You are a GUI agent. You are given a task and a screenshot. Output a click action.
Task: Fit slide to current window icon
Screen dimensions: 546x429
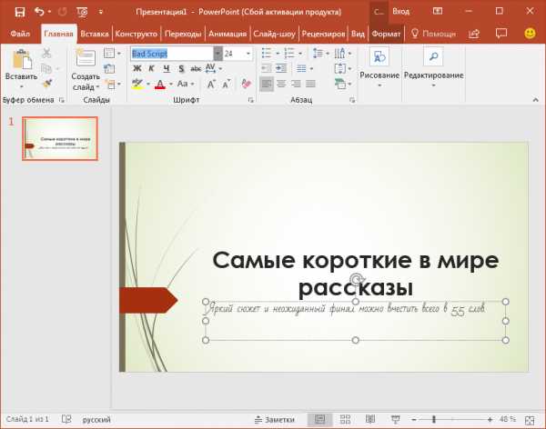(530, 420)
